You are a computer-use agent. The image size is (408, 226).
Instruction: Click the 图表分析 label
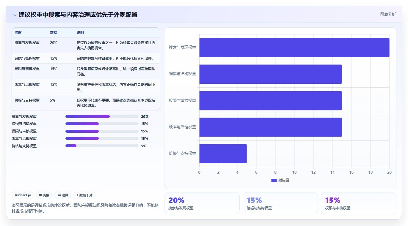click(388, 14)
